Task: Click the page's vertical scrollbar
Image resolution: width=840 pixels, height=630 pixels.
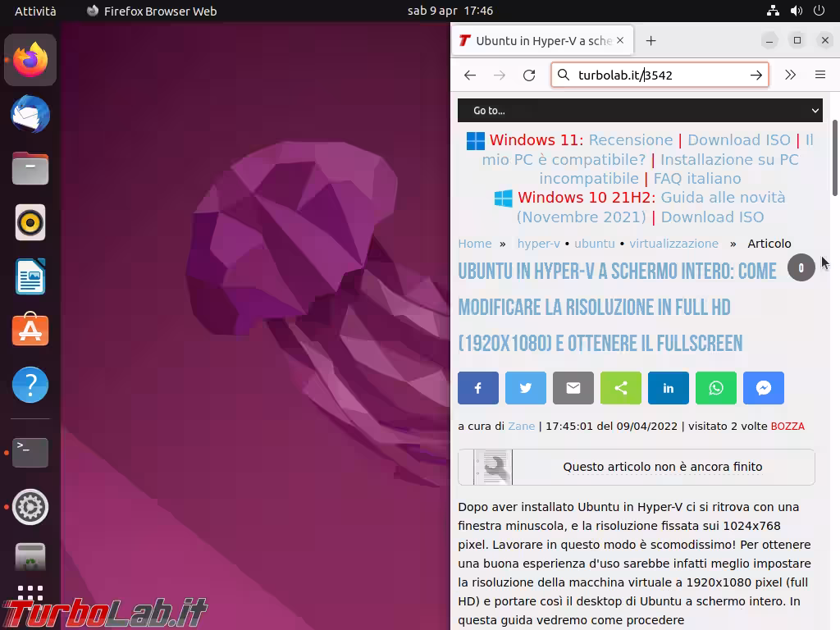Action: tap(835, 156)
